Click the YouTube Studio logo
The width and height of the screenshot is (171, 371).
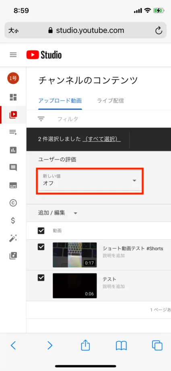[x=44, y=55]
